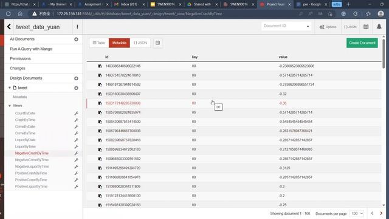Copy document icon for row 1503172148285739008
The image size is (389, 219).
100,103
